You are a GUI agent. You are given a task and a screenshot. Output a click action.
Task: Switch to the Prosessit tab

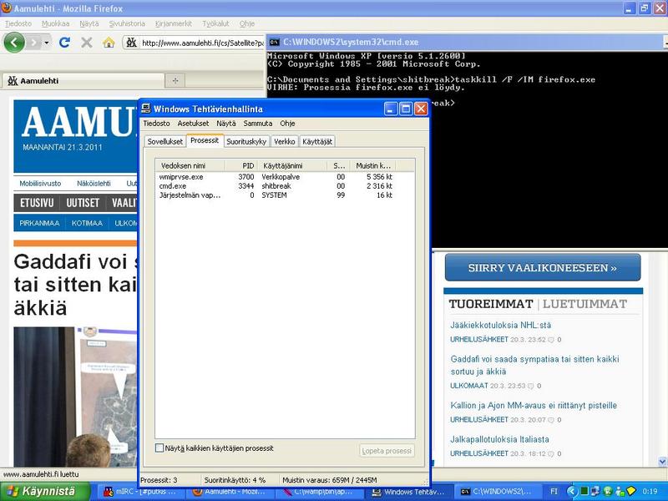pyautogui.click(x=205, y=140)
